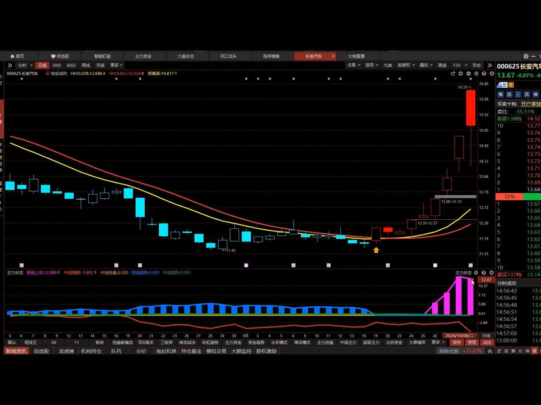Click the 网格优测 +11.67% status
This screenshot has height=405, width=541.
click(x=461, y=351)
